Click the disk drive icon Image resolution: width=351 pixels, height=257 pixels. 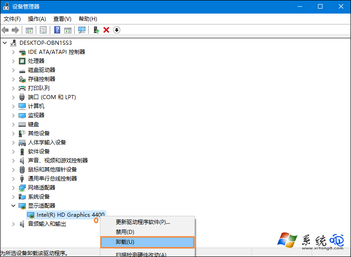[x=22, y=71]
